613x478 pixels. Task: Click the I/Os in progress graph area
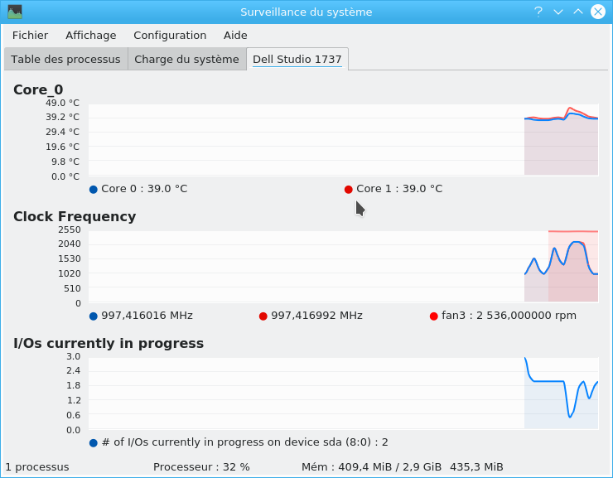pos(343,394)
